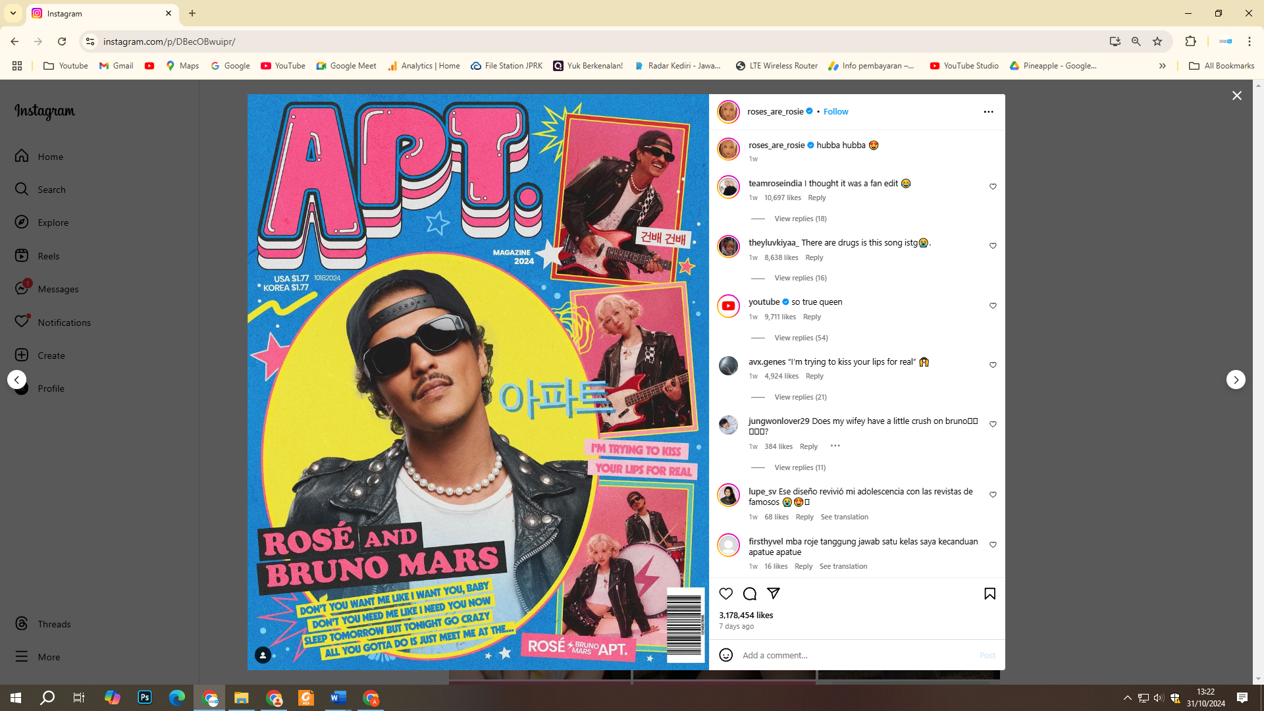
Task: Open Photoshop from the taskbar
Action: [145, 698]
